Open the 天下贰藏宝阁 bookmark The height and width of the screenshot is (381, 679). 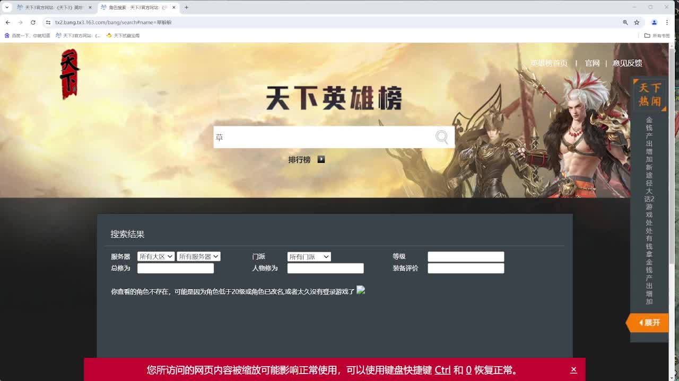point(123,35)
